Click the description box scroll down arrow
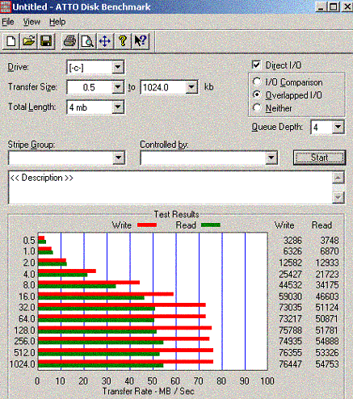The width and height of the screenshot is (353, 399). (338, 197)
